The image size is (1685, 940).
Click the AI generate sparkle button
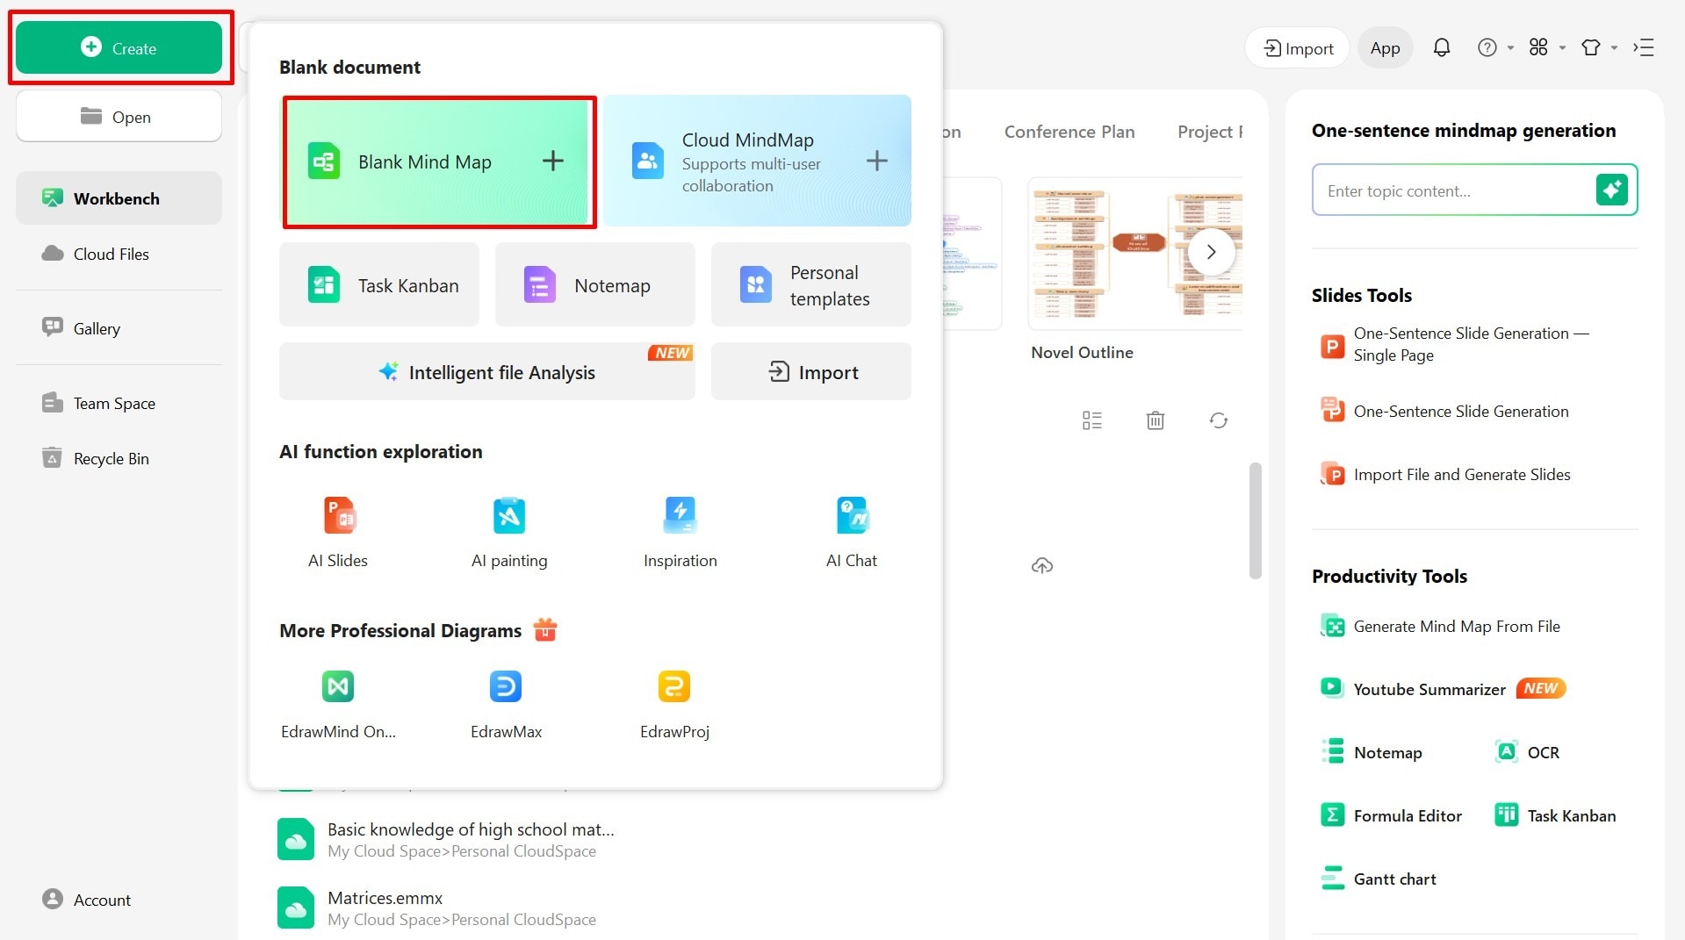pos(1612,190)
